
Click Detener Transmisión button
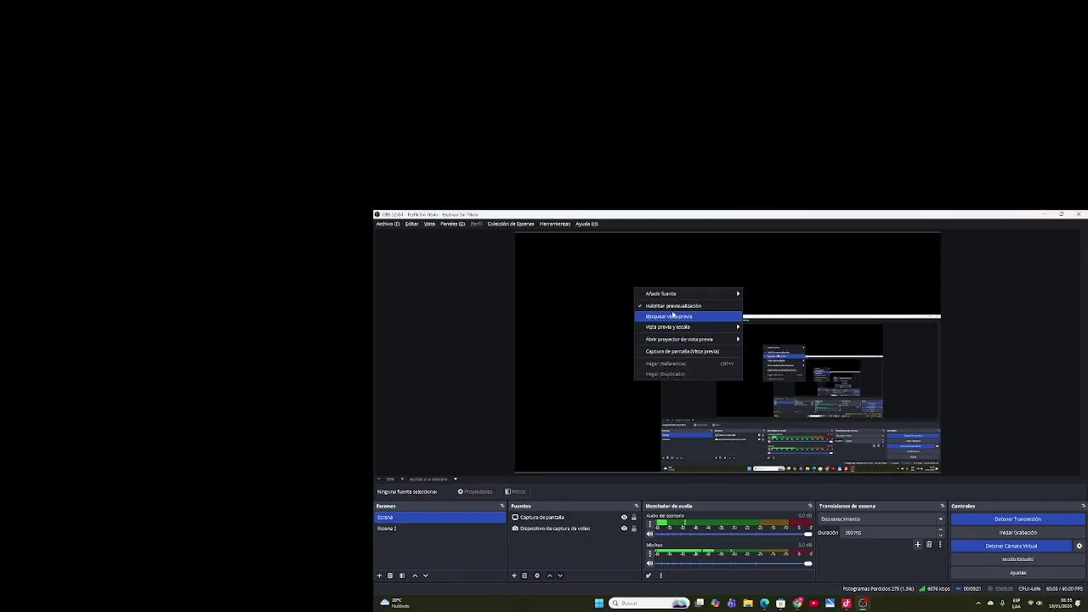1017,518
